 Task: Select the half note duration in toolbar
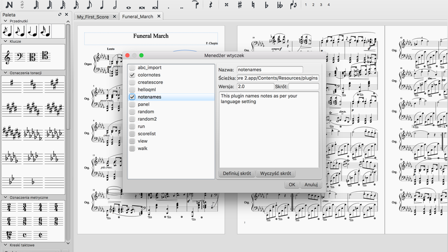[115, 5]
